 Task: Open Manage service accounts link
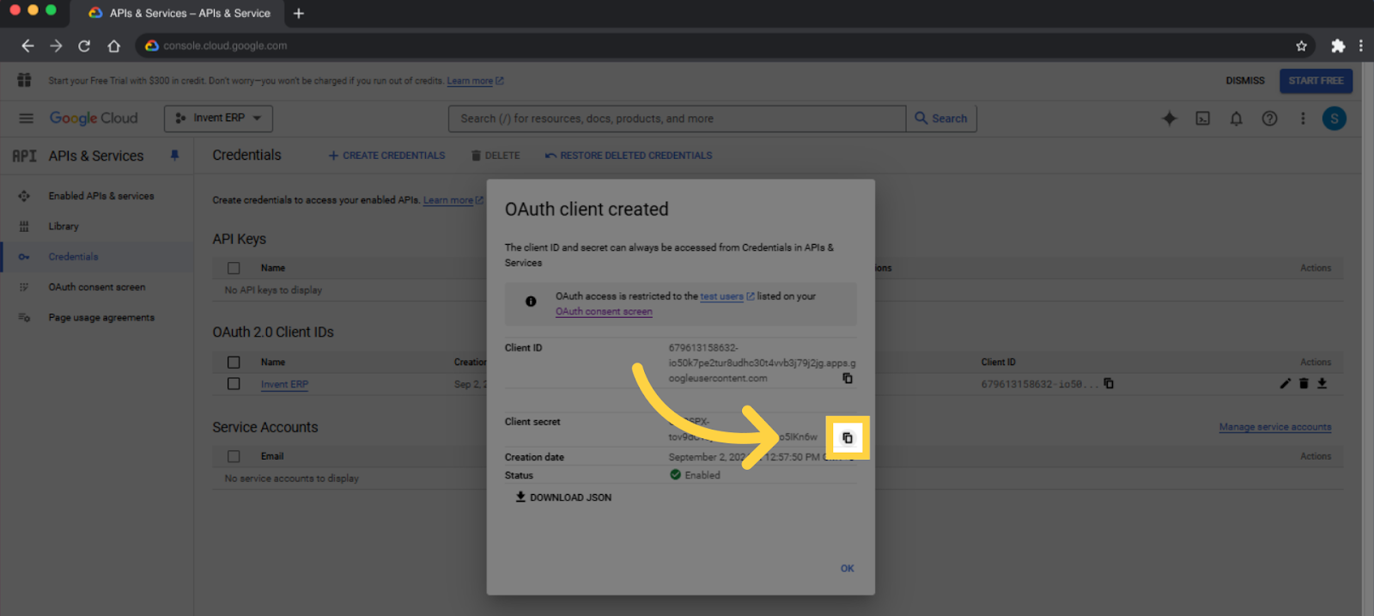(1275, 427)
